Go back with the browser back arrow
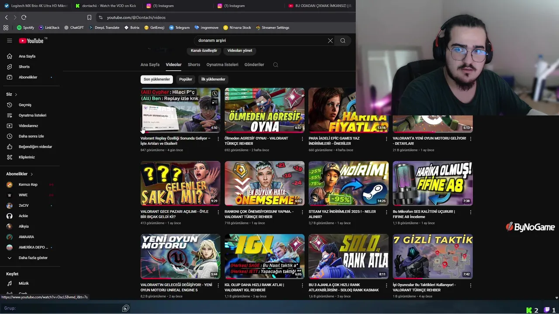 (6, 17)
